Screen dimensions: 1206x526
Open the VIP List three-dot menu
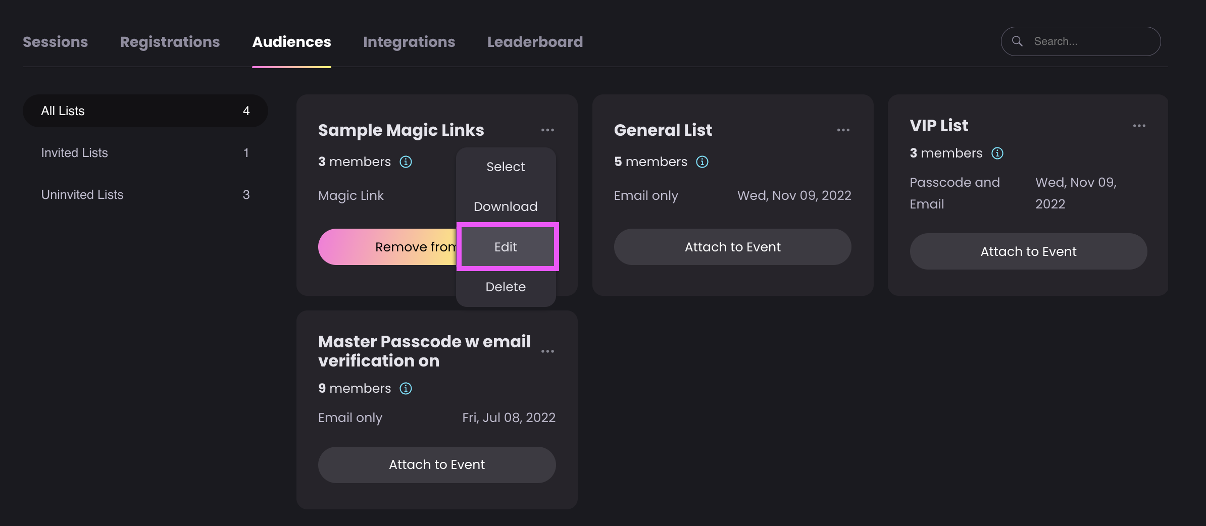tap(1139, 126)
